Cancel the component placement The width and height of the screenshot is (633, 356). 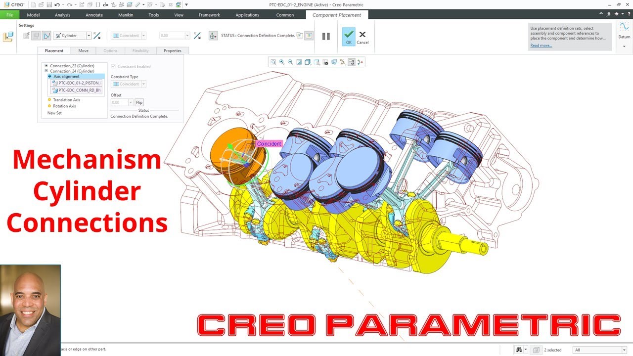tap(362, 37)
